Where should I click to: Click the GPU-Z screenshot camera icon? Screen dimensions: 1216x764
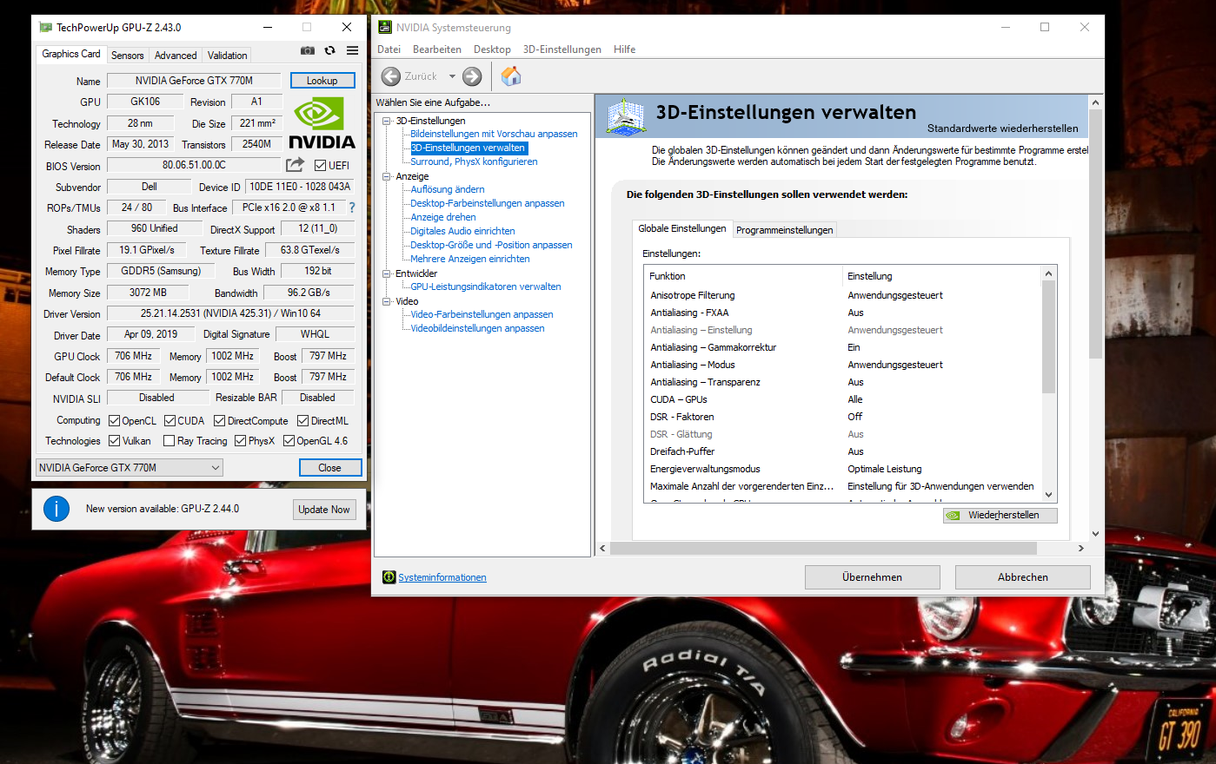[307, 51]
